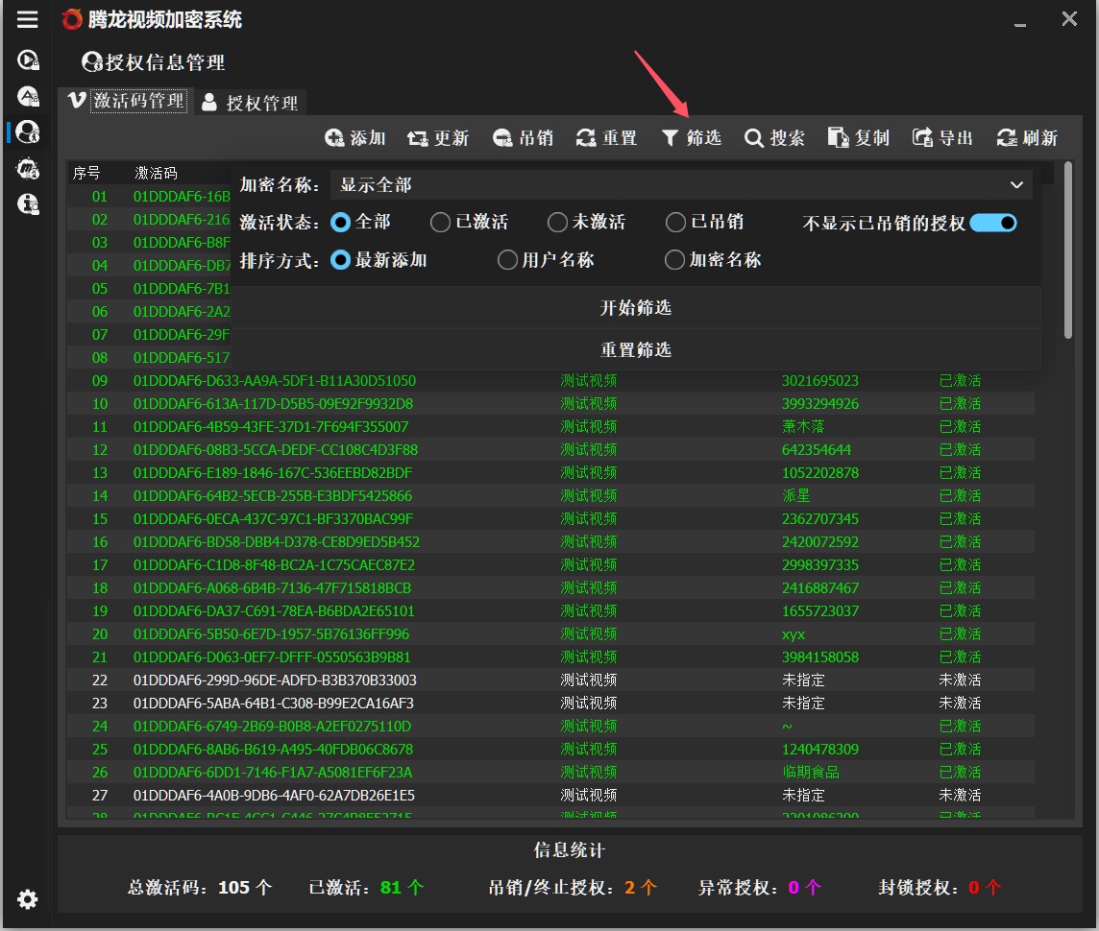Click the 刷新 refresh toolbar button
The width and height of the screenshot is (1099, 931).
point(1027,138)
